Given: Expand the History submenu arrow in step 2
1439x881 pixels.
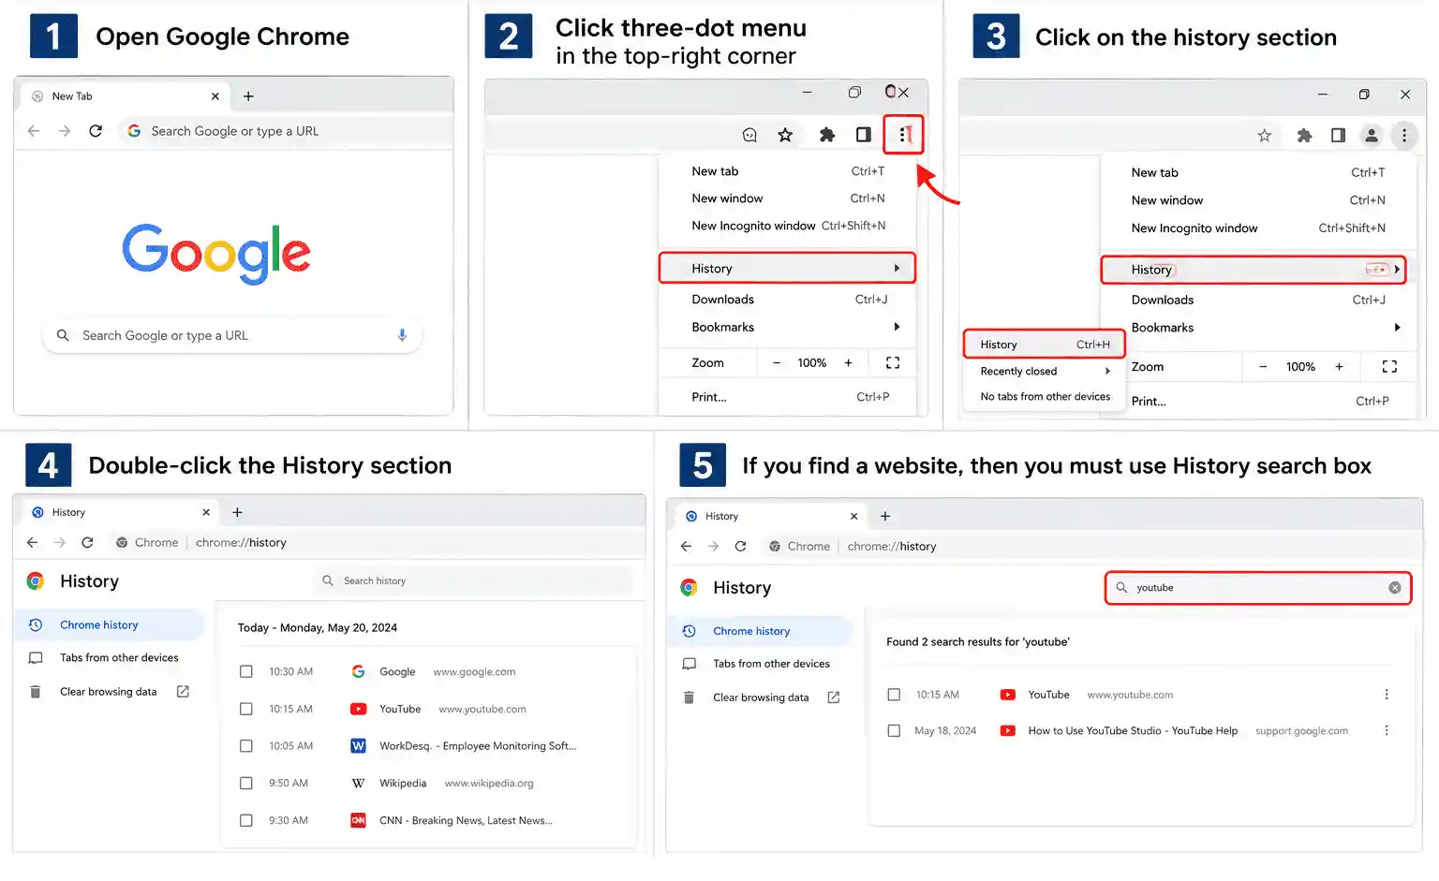Looking at the screenshot, I should tap(897, 269).
